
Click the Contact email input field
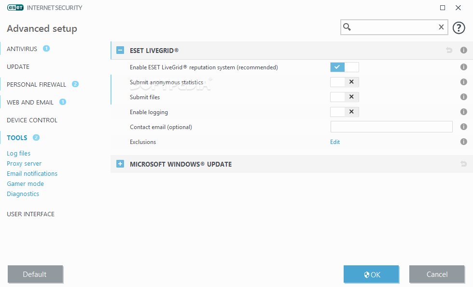pyautogui.click(x=391, y=127)
